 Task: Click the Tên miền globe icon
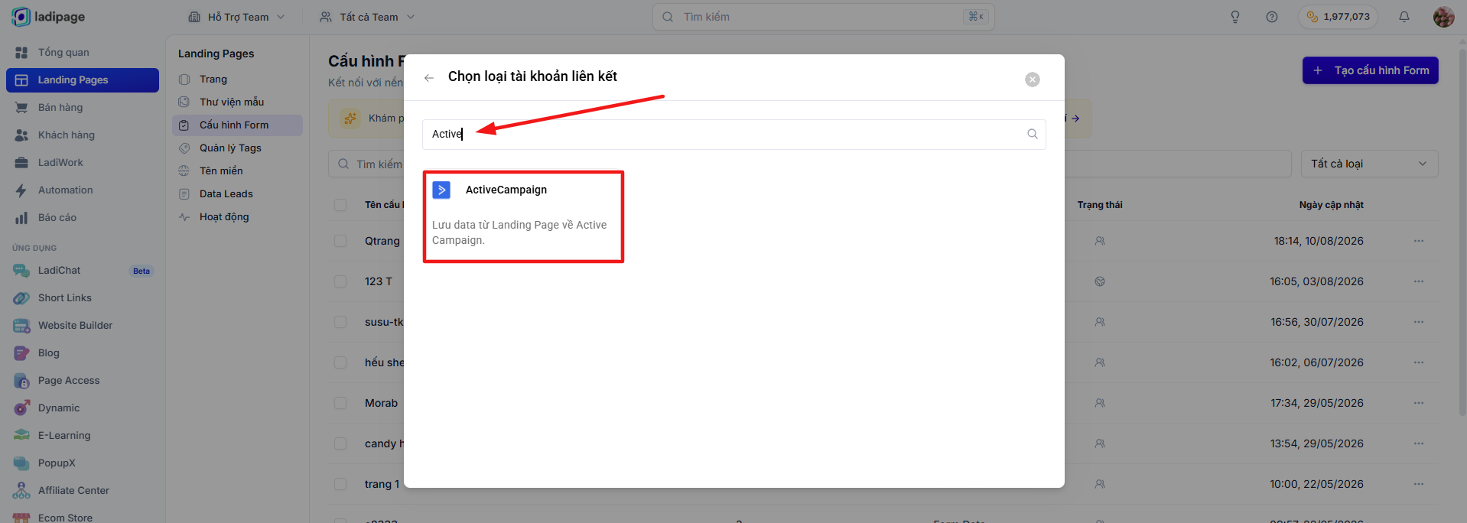184,171
